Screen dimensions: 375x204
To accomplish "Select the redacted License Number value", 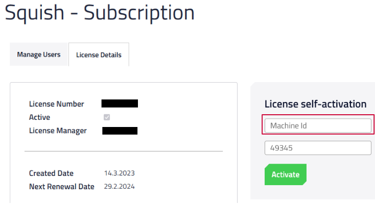I will coord(120,104).
